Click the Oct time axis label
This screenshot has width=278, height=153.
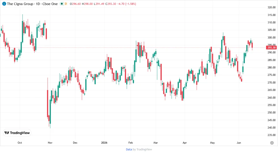(x=20, y=143)
